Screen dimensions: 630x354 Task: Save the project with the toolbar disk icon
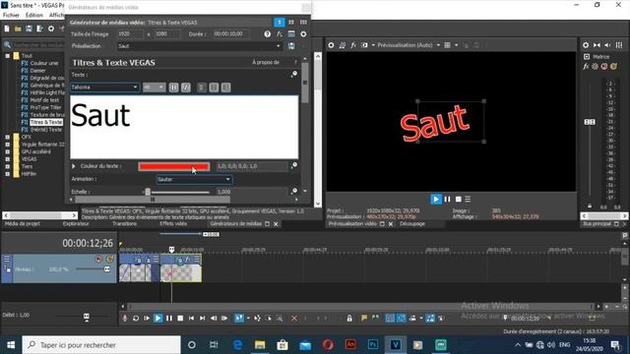click(x=29, y=29)
